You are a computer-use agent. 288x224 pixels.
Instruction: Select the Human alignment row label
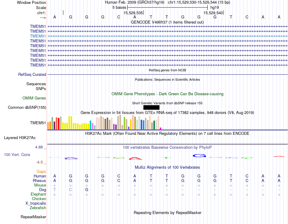[40, 176]
